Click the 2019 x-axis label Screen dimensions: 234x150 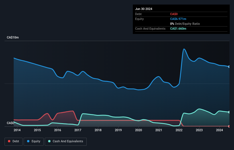tap(118, 130)
